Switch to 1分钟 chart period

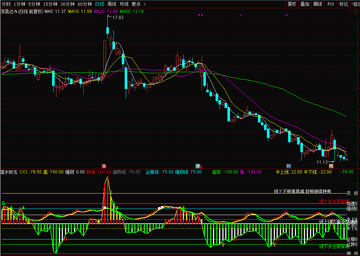click(x=19, y=4)
